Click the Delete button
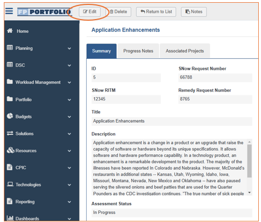This screenshot has width=261, height=222. (118, 12)
